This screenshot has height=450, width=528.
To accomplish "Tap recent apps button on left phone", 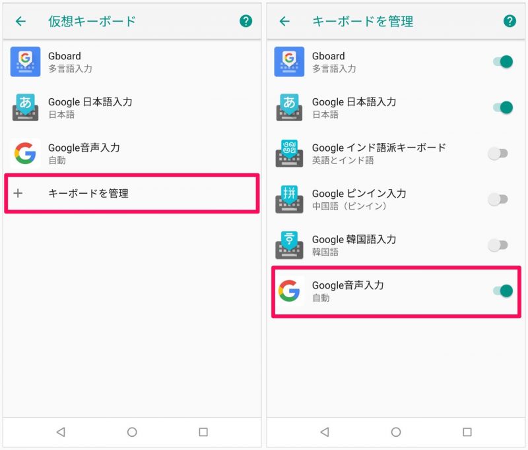I will (203, 432).
